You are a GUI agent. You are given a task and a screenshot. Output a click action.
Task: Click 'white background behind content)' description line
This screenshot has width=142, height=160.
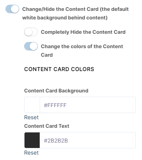[65, 18]
